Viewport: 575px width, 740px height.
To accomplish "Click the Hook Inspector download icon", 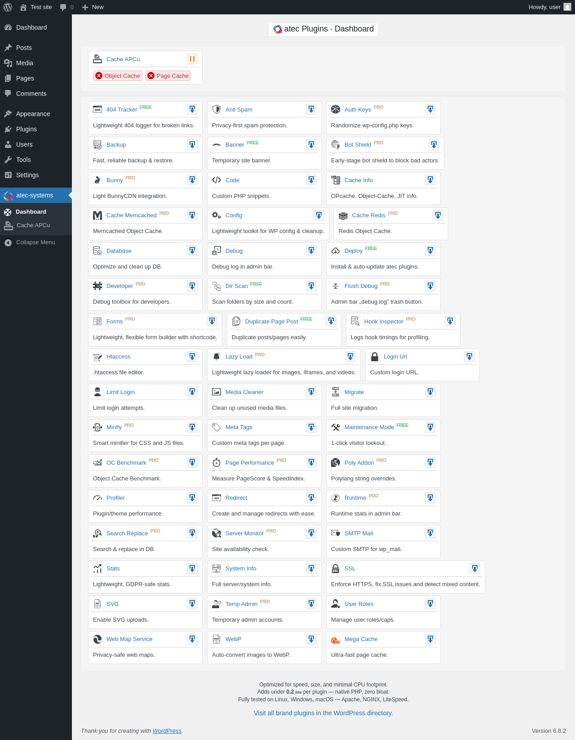I will 450,321.
